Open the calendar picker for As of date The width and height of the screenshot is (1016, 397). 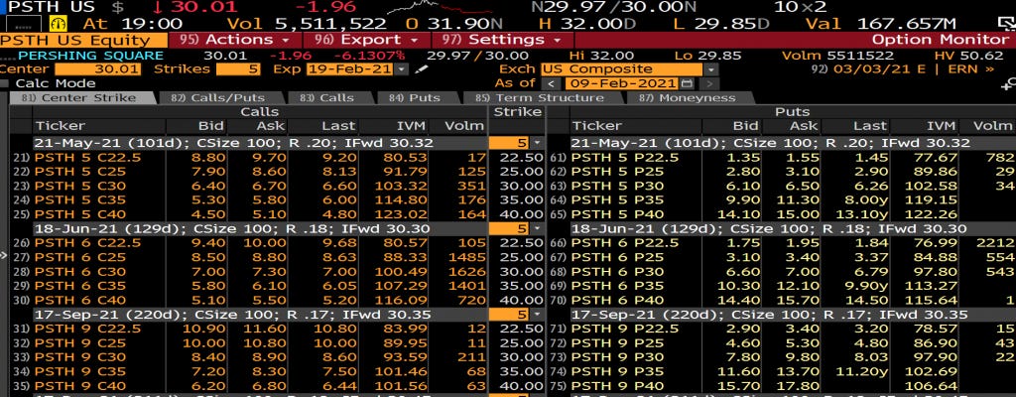point(687,83)
